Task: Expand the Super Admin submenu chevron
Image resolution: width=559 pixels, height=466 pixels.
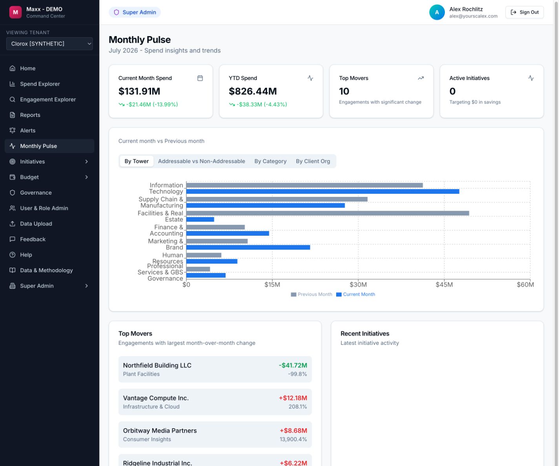Action: tap(87, 286)
